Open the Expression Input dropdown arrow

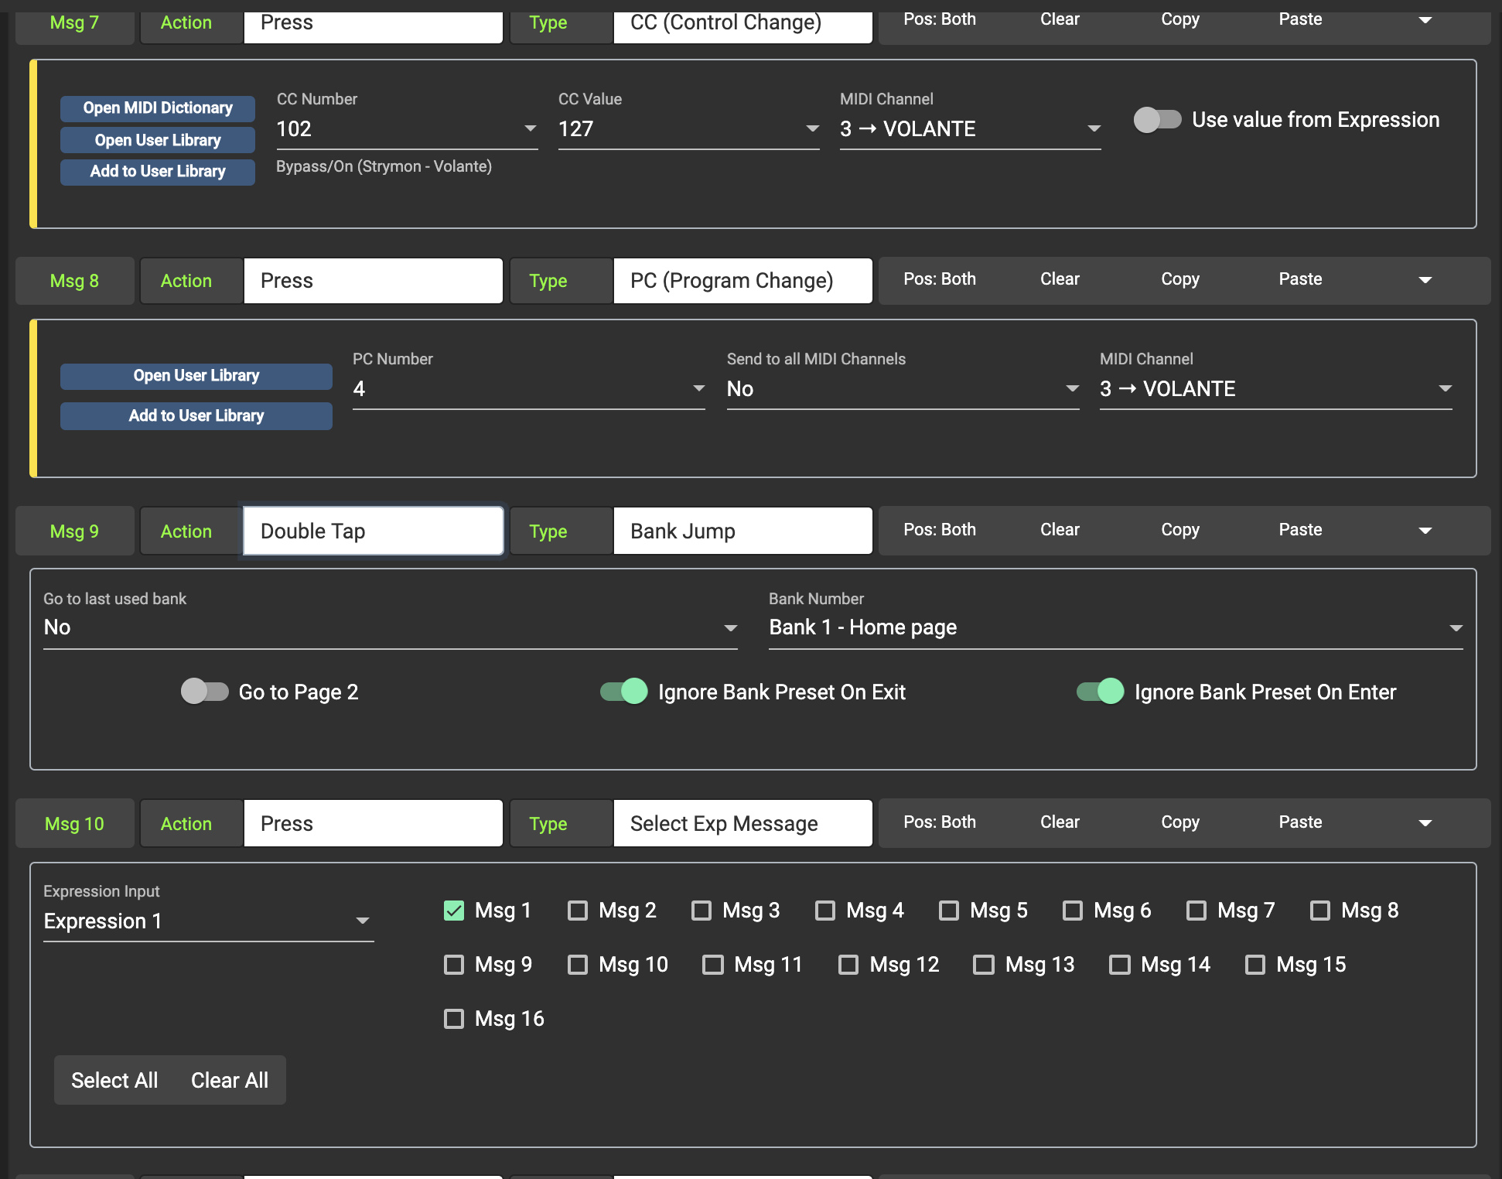click(362, 921)
